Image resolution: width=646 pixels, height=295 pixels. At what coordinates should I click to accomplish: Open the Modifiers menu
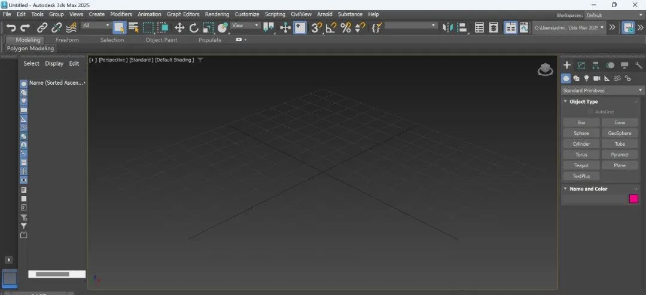[121, 14]
